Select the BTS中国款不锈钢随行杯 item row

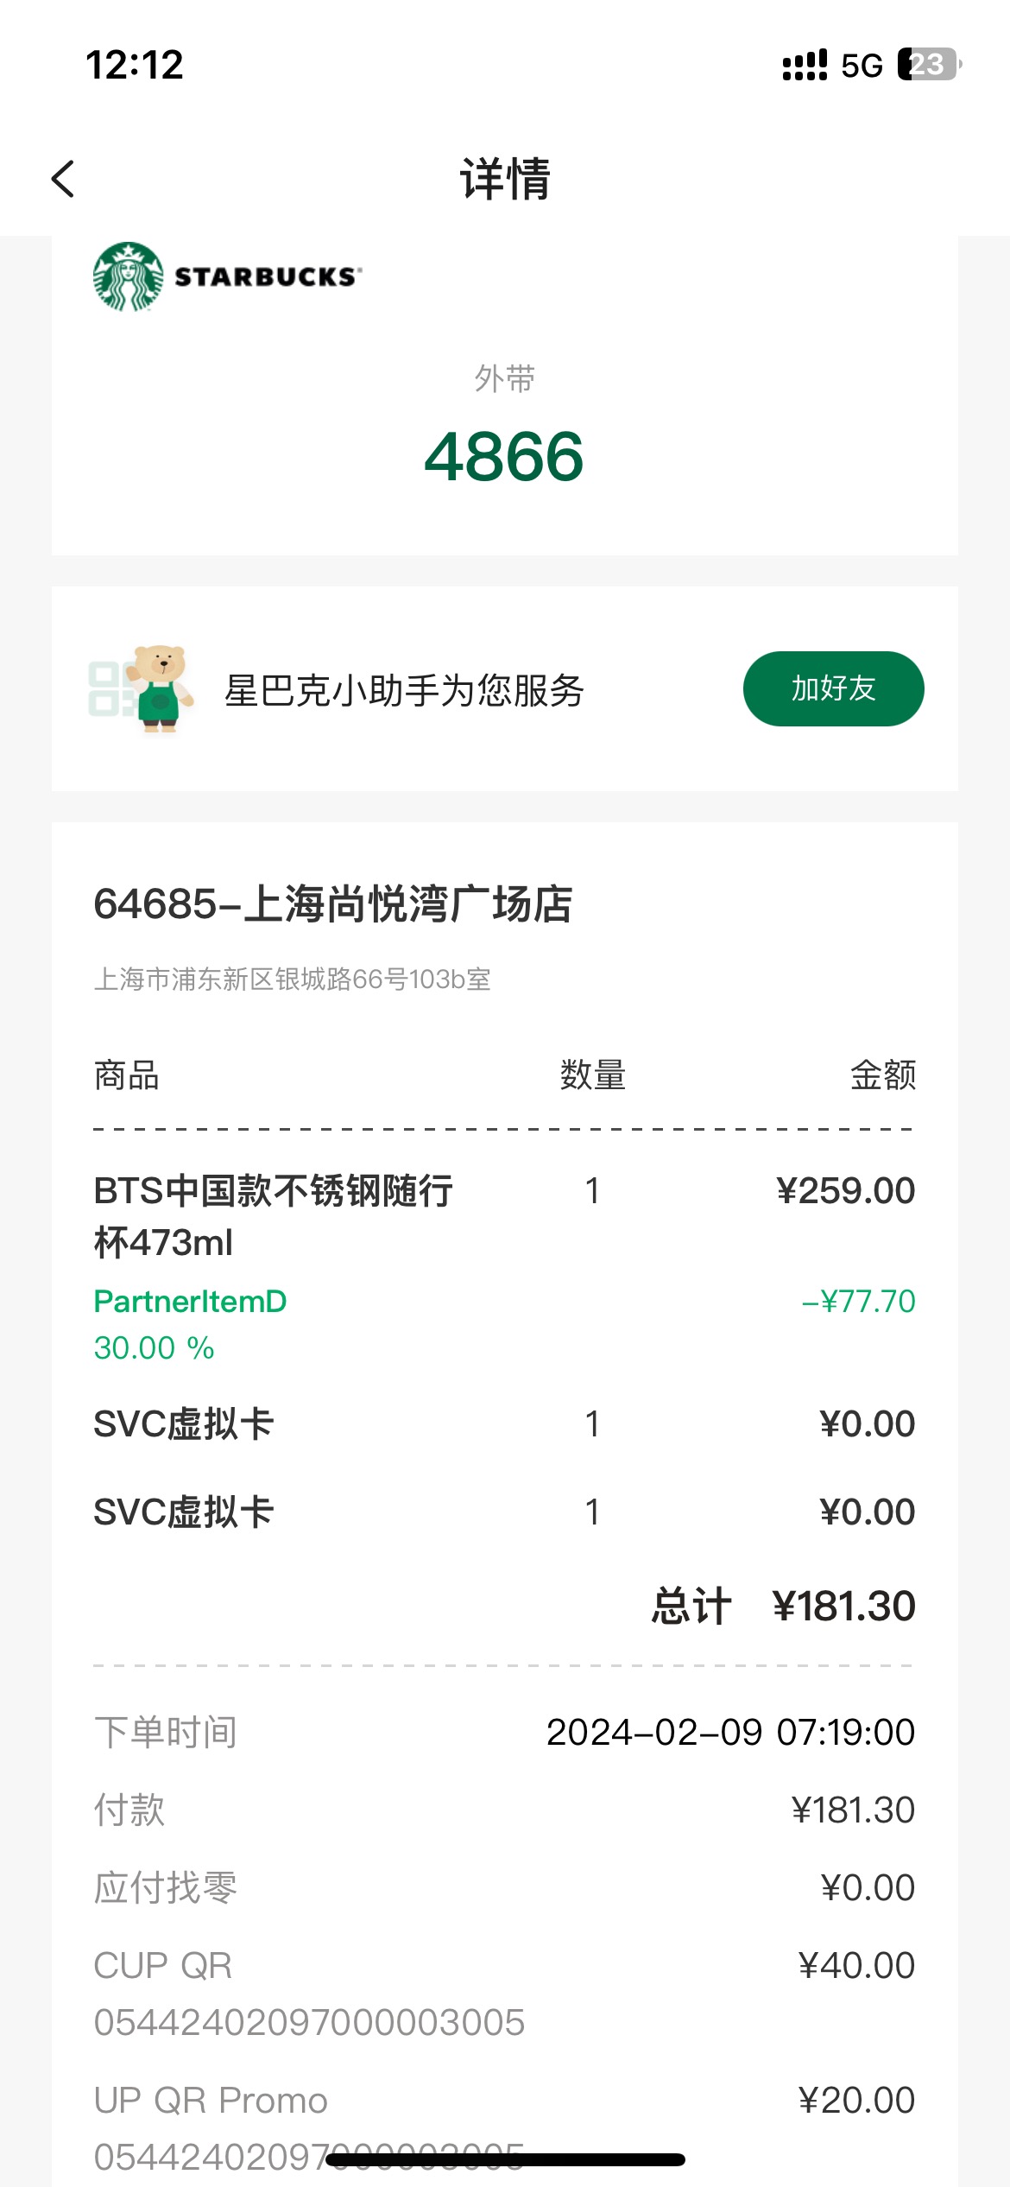pos(504,1216)
